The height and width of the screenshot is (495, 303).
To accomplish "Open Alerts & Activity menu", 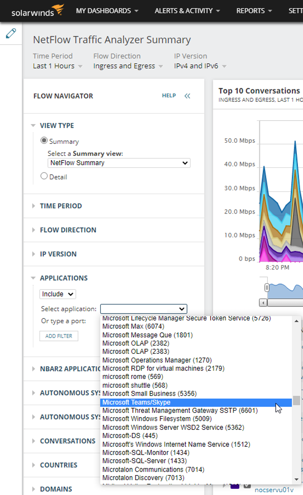I will coord(187,11).
